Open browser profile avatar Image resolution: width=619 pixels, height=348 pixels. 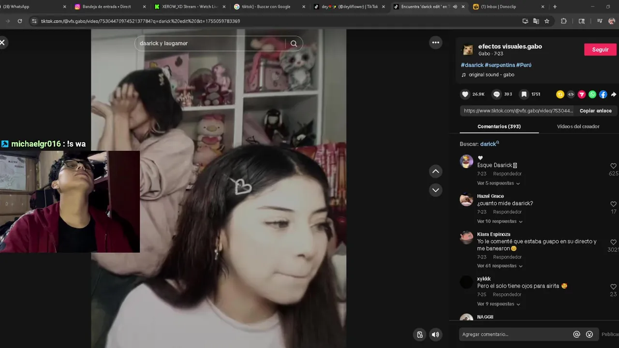coord(612,21)
